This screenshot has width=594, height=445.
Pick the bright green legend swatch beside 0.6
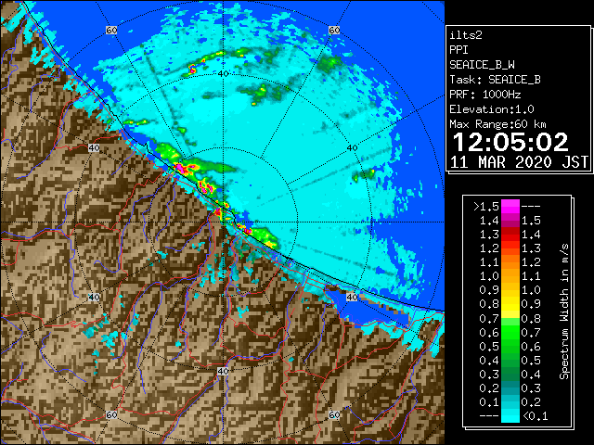click(510, 332)
